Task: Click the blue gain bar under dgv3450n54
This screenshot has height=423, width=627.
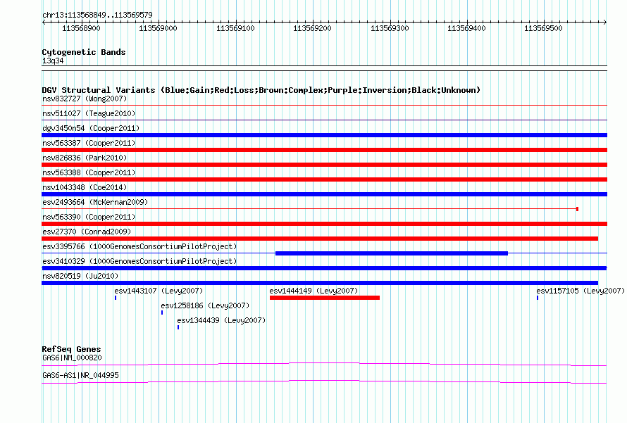Action: coord(324,135)
